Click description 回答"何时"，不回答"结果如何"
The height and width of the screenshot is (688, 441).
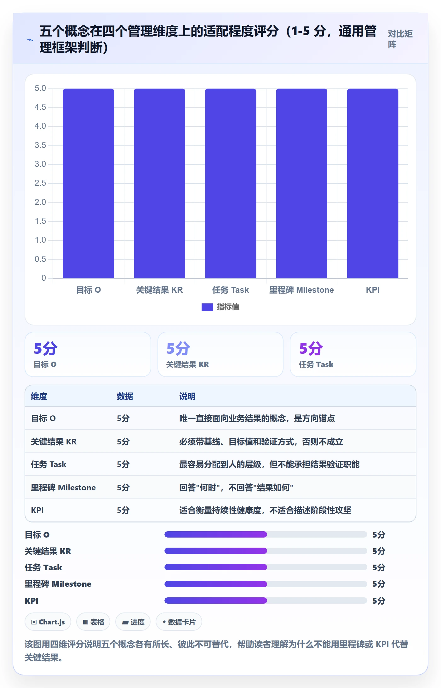point(236,488)
